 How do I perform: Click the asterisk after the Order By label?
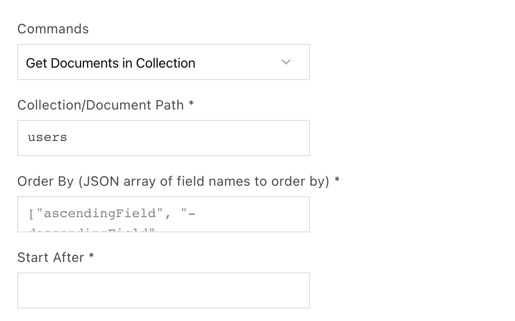(x=337, y=180)
